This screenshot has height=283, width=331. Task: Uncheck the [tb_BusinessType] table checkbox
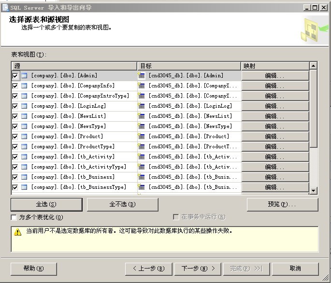(15, 187)
